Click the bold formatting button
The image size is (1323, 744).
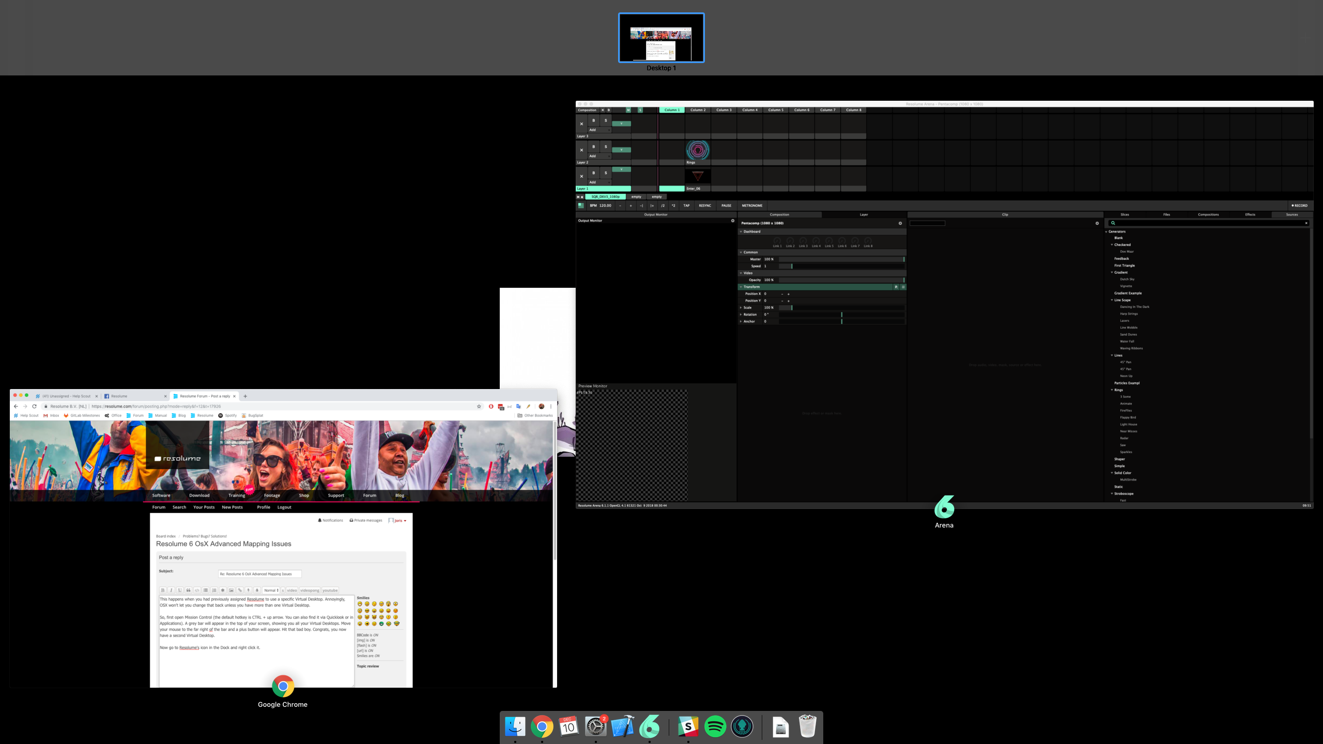[x=163, y=590]
